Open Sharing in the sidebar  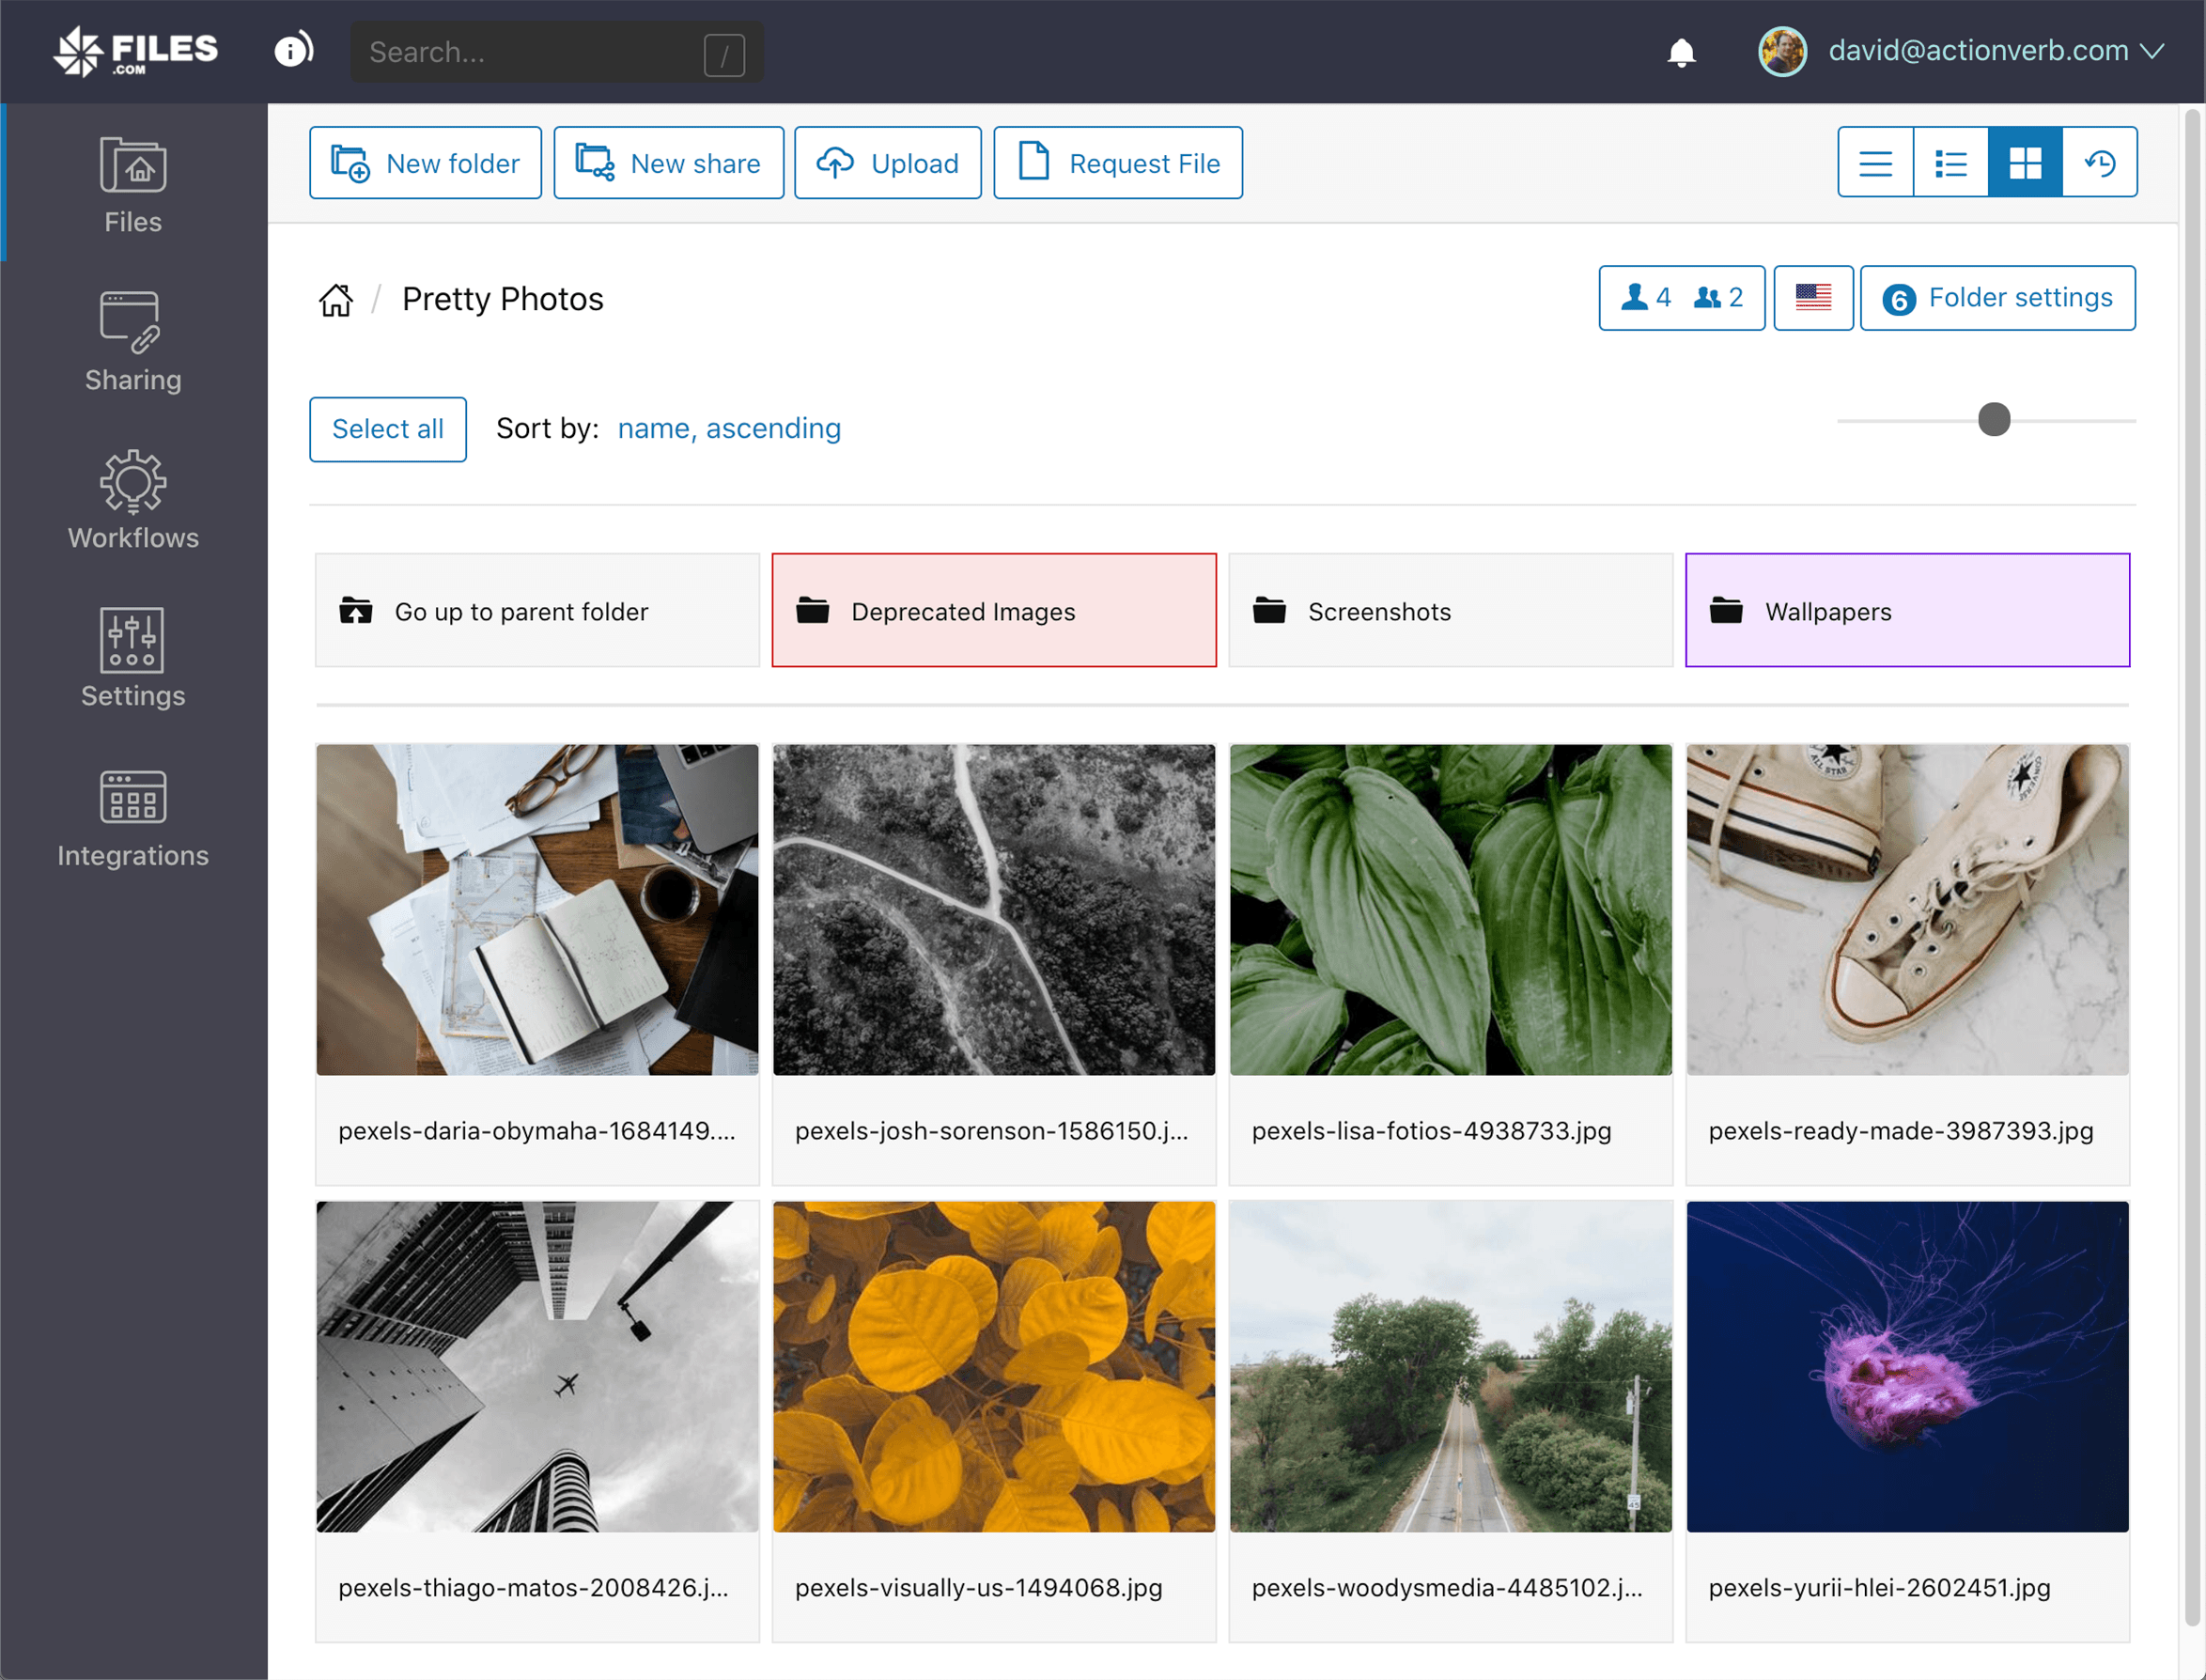click(133, 342)
